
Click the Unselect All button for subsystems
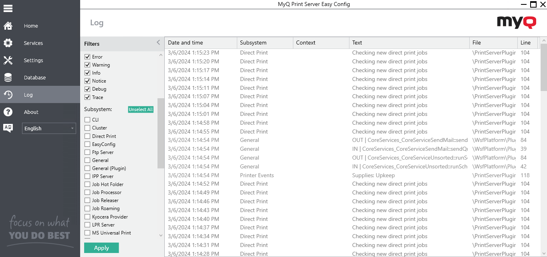coord(140,109)
